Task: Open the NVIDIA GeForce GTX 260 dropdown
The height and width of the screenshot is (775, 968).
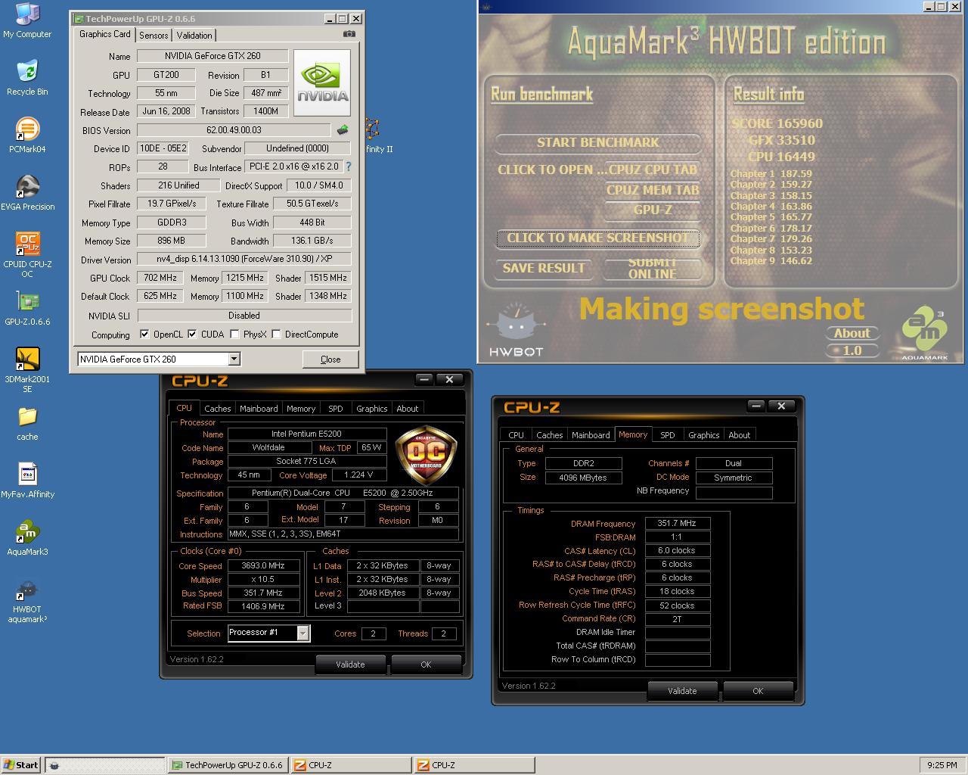Action: pyautogui.click(x=234, y=359)
